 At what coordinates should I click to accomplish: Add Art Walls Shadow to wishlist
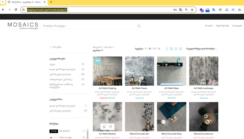[111, 127]
